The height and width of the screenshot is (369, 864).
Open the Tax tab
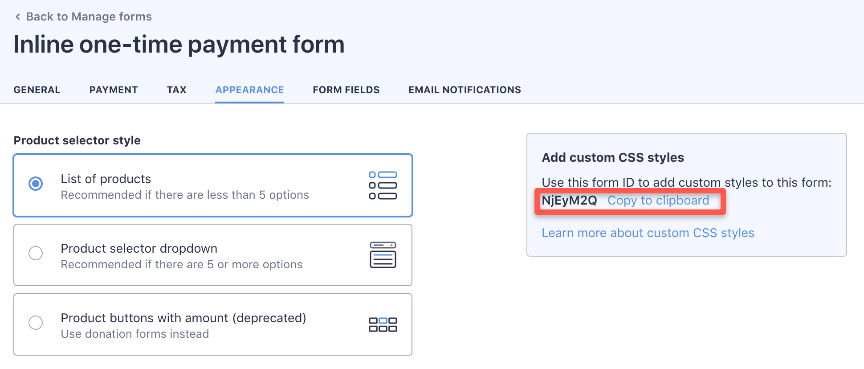pyautogui.click(x=177, y=90)
